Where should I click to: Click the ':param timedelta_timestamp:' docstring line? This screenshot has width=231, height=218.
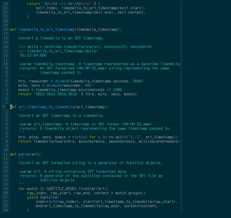(x=99, y=64)
